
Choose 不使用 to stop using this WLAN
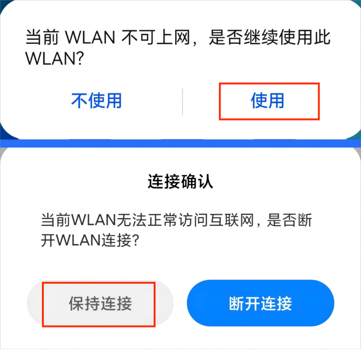[97, 101]
